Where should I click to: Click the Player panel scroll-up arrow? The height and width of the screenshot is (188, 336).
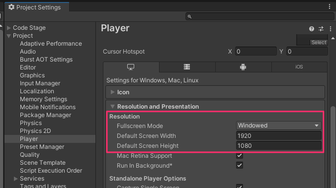tap(333, 38)
